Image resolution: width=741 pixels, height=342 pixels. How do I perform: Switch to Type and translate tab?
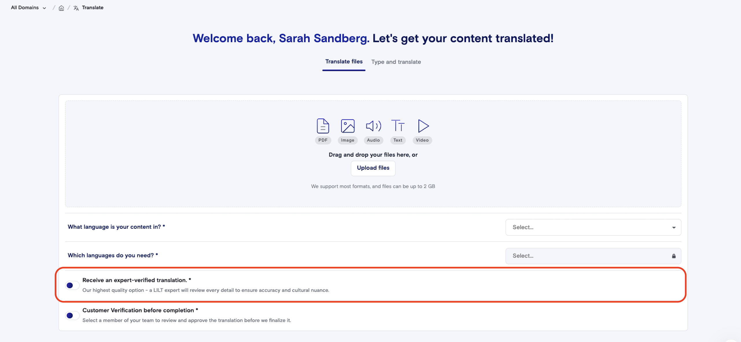pyautogui.click(x=396, y=62)
